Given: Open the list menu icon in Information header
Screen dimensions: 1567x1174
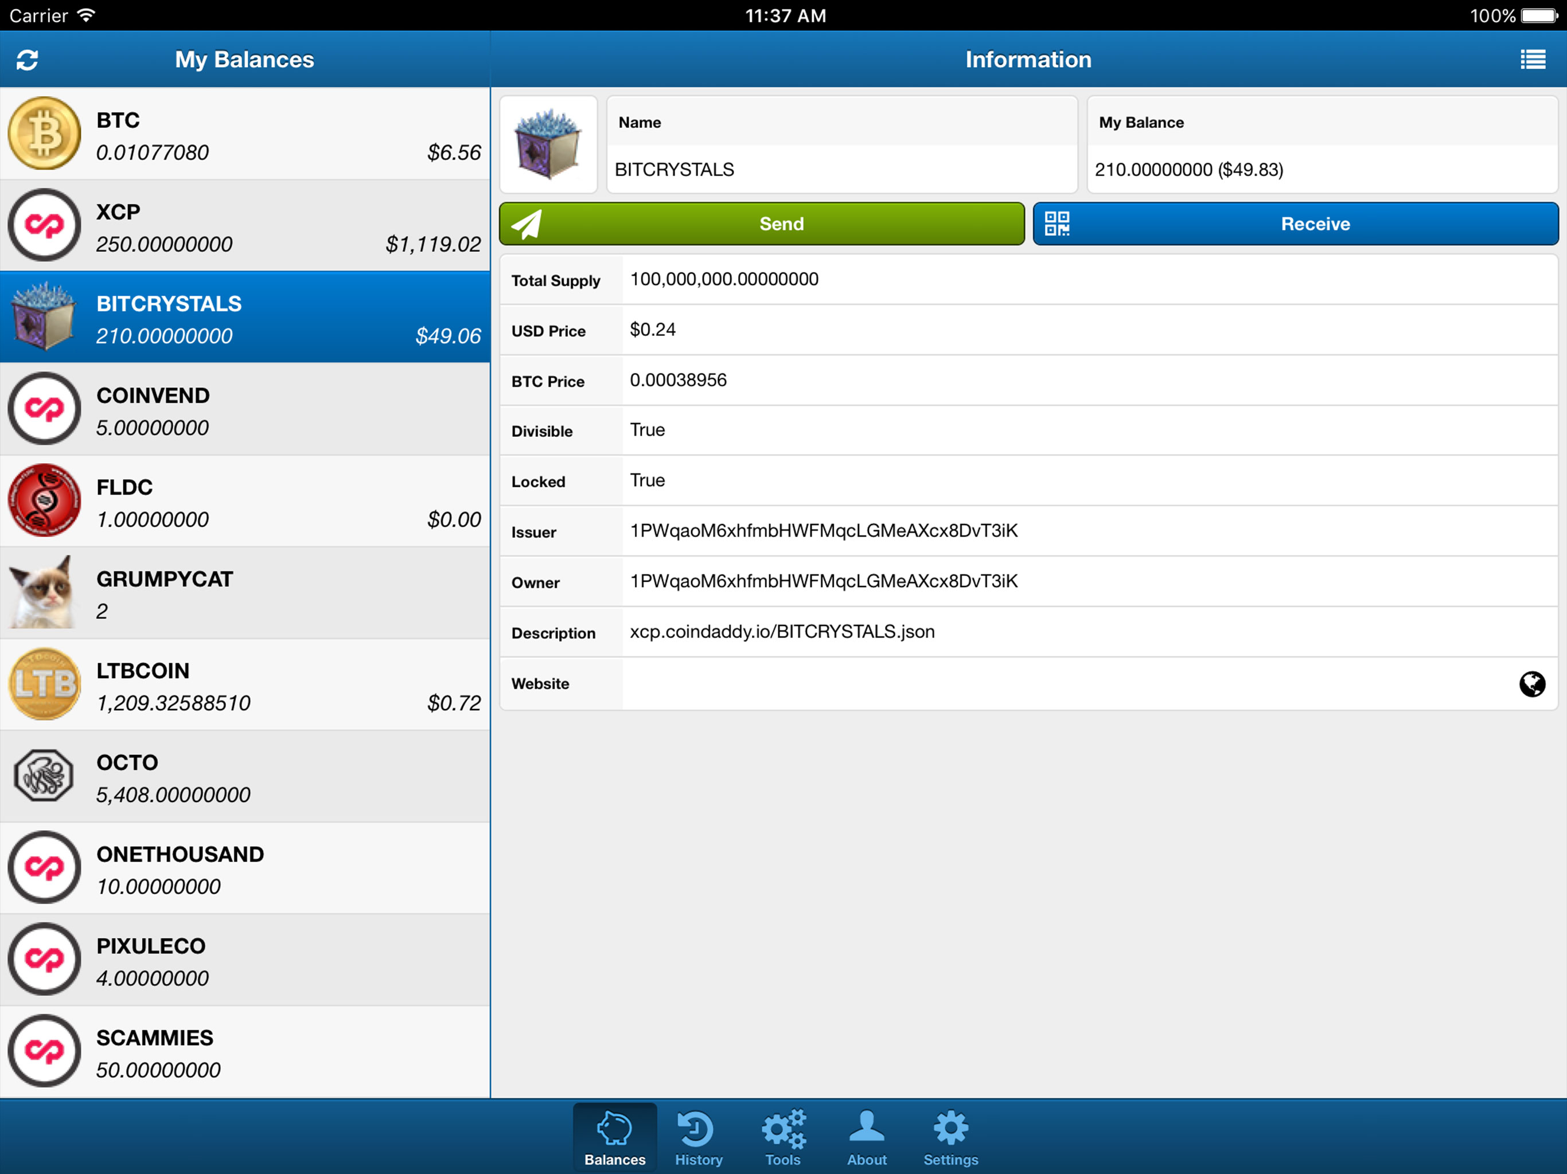Looking at the screenshot, I should [x=1533, y=60].
